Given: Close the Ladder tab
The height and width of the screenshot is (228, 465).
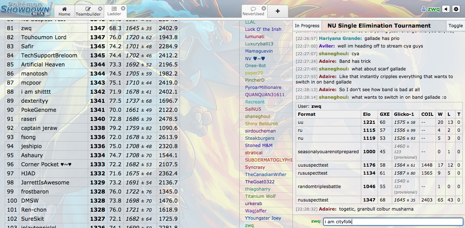Looking at the screenshot, I should (x=123, y=8).
